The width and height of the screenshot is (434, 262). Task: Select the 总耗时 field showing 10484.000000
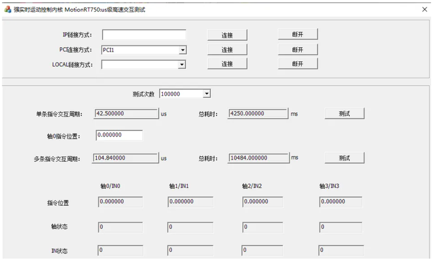[259, 158]
